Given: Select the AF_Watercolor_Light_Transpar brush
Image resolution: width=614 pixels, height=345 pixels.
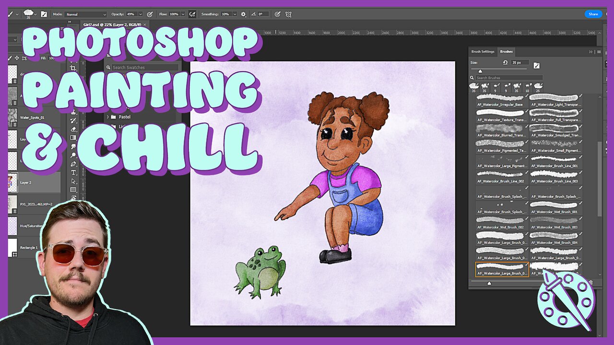Looking at the screenshot, I should 556,101.
